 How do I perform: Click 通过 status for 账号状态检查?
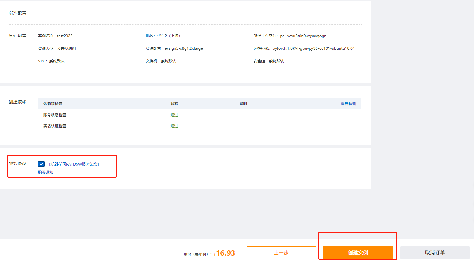pos(174,115)
